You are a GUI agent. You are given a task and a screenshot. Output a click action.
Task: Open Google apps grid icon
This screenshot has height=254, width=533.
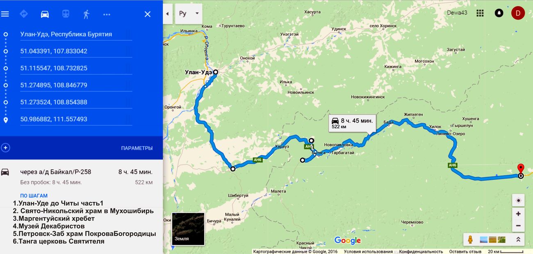click(x=480, y=13)
